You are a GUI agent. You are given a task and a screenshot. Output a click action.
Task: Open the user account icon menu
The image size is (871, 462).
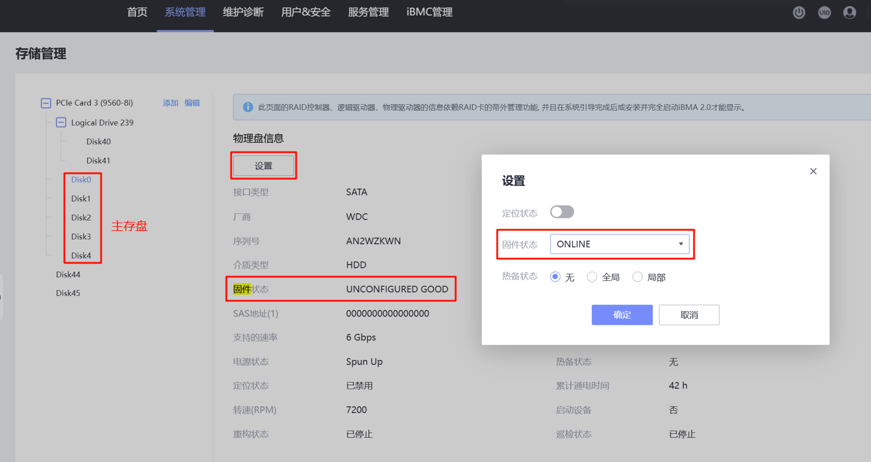click(849, 13)
